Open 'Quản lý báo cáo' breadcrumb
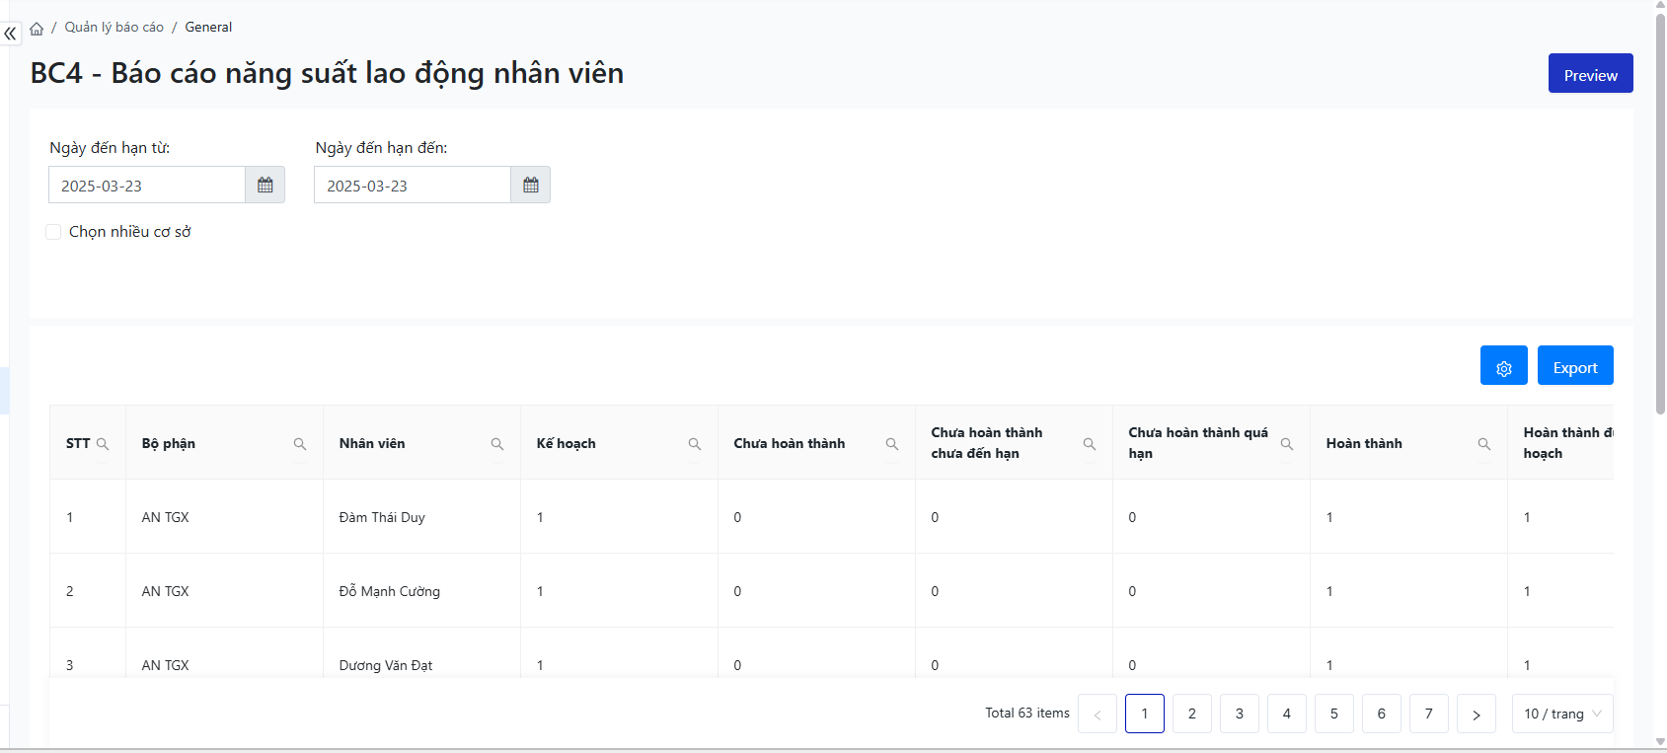1667x753 pixels. coord(114,28)
